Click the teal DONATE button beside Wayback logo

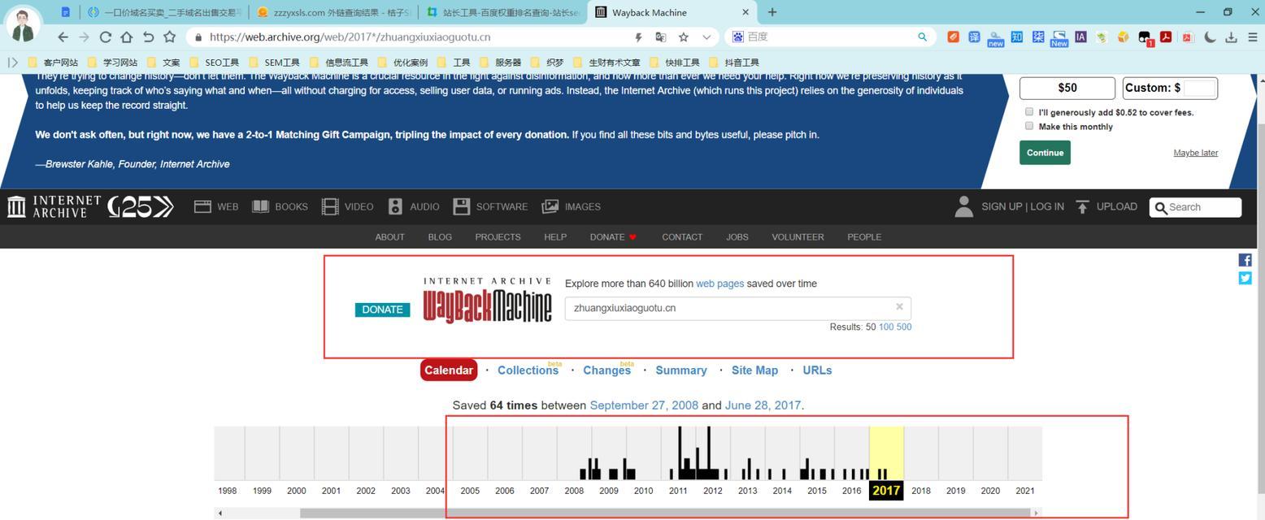(382, 310)
